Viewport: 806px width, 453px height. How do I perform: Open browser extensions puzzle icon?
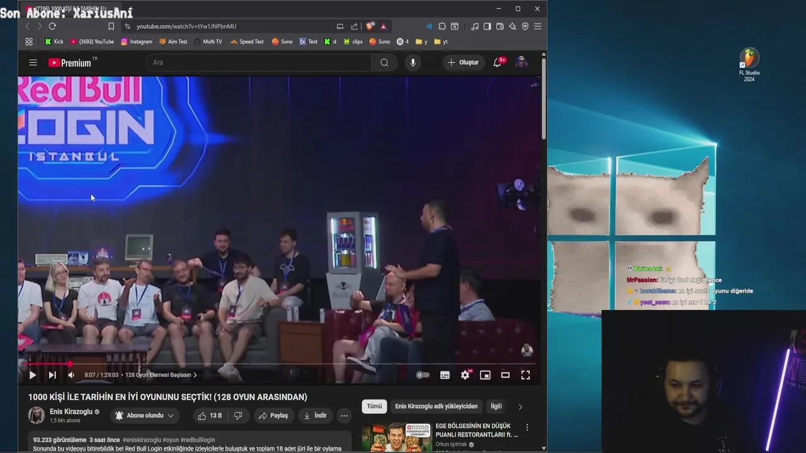click(x=442, y=26)
